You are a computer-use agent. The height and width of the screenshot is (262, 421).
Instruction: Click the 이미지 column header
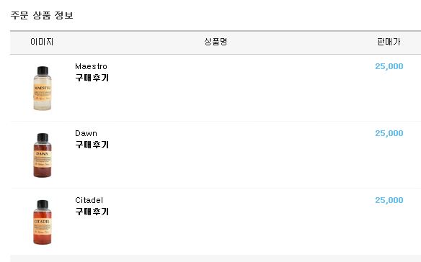(42, 42)
